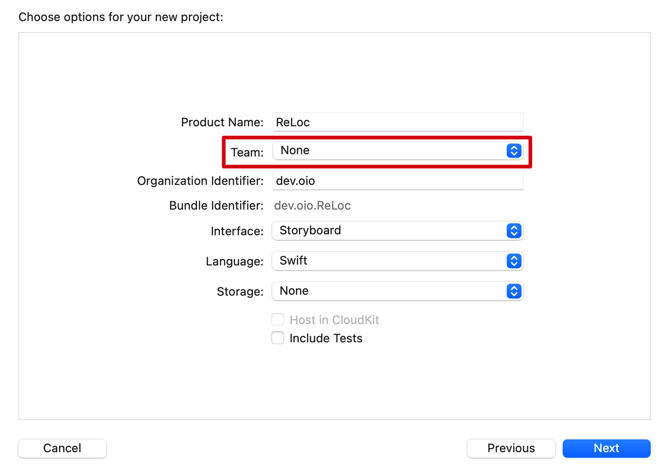Click the Product Name label

(x=222, y=122)
